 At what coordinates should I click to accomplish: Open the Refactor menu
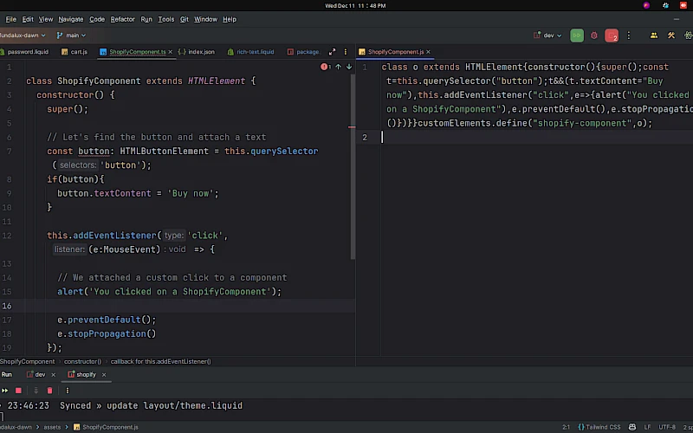[x=122, y=19]
